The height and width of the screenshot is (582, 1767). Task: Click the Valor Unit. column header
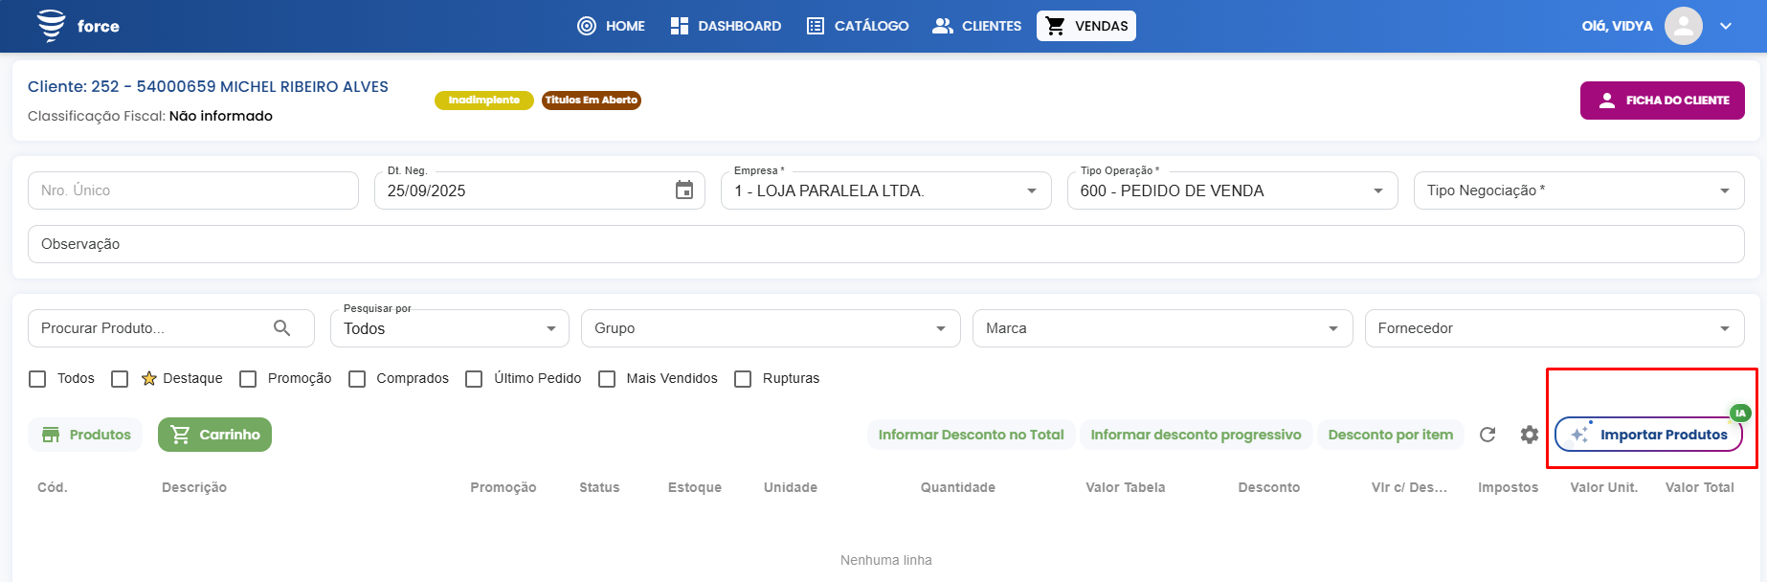click(1604, 487)
